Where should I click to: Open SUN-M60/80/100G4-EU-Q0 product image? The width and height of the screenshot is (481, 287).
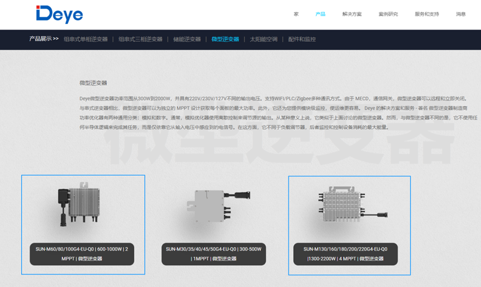pyautogui.click(x=79, y=204)
